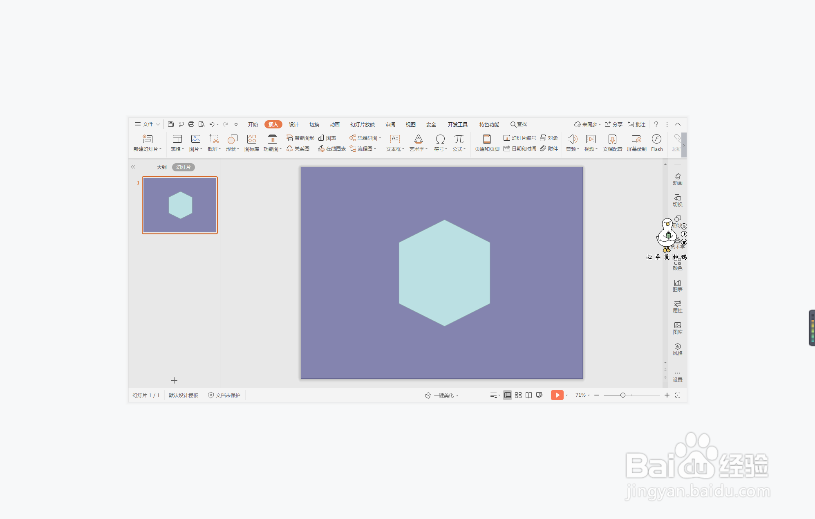Open 页眉和页脚 header and footer

(x=487, y=143)
